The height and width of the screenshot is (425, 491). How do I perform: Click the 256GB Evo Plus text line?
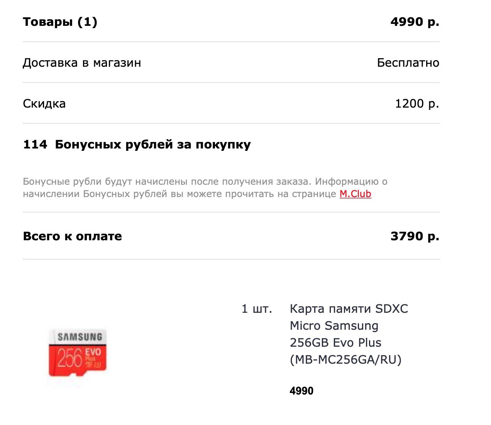point(335,343)
